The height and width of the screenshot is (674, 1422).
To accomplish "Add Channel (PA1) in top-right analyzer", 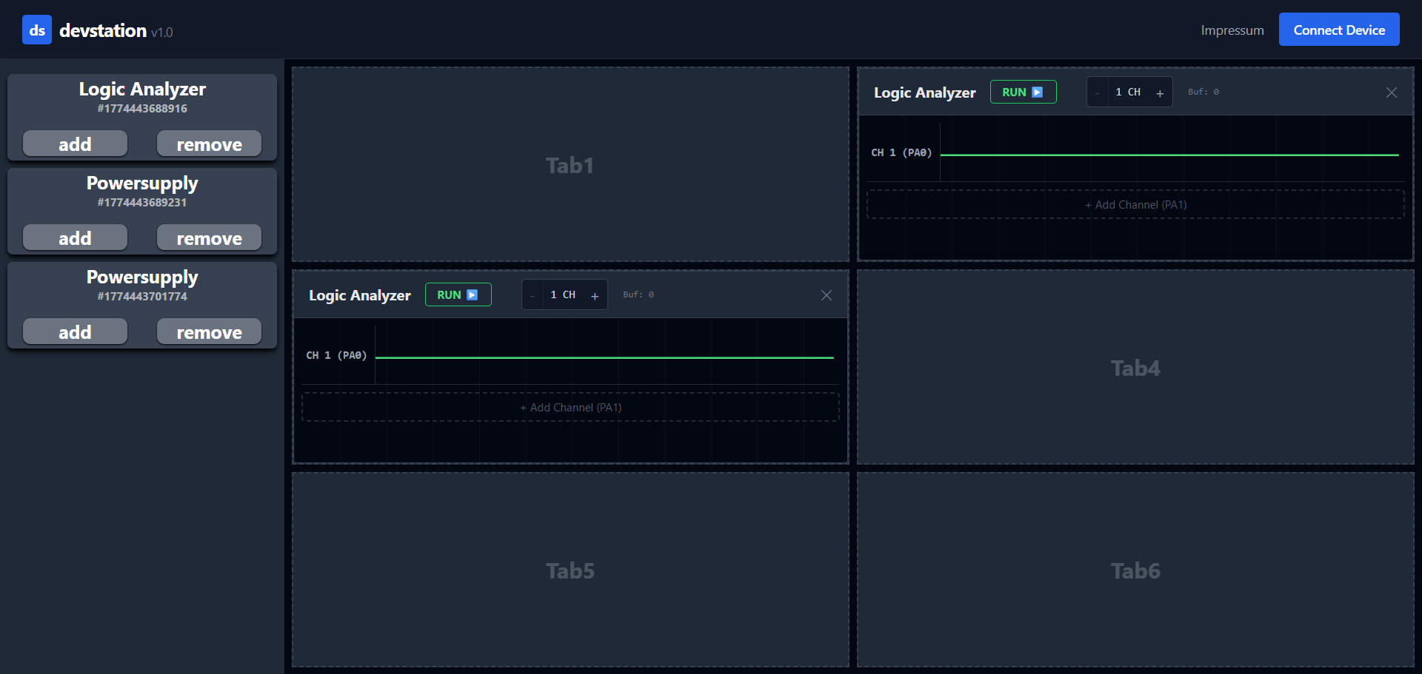I will [x=1135, y=205].
